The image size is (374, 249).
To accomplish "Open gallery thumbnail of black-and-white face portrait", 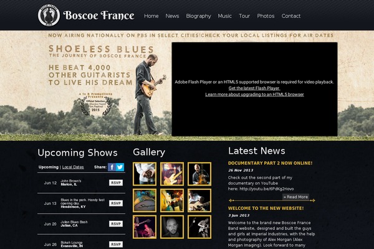I will 172,227.
